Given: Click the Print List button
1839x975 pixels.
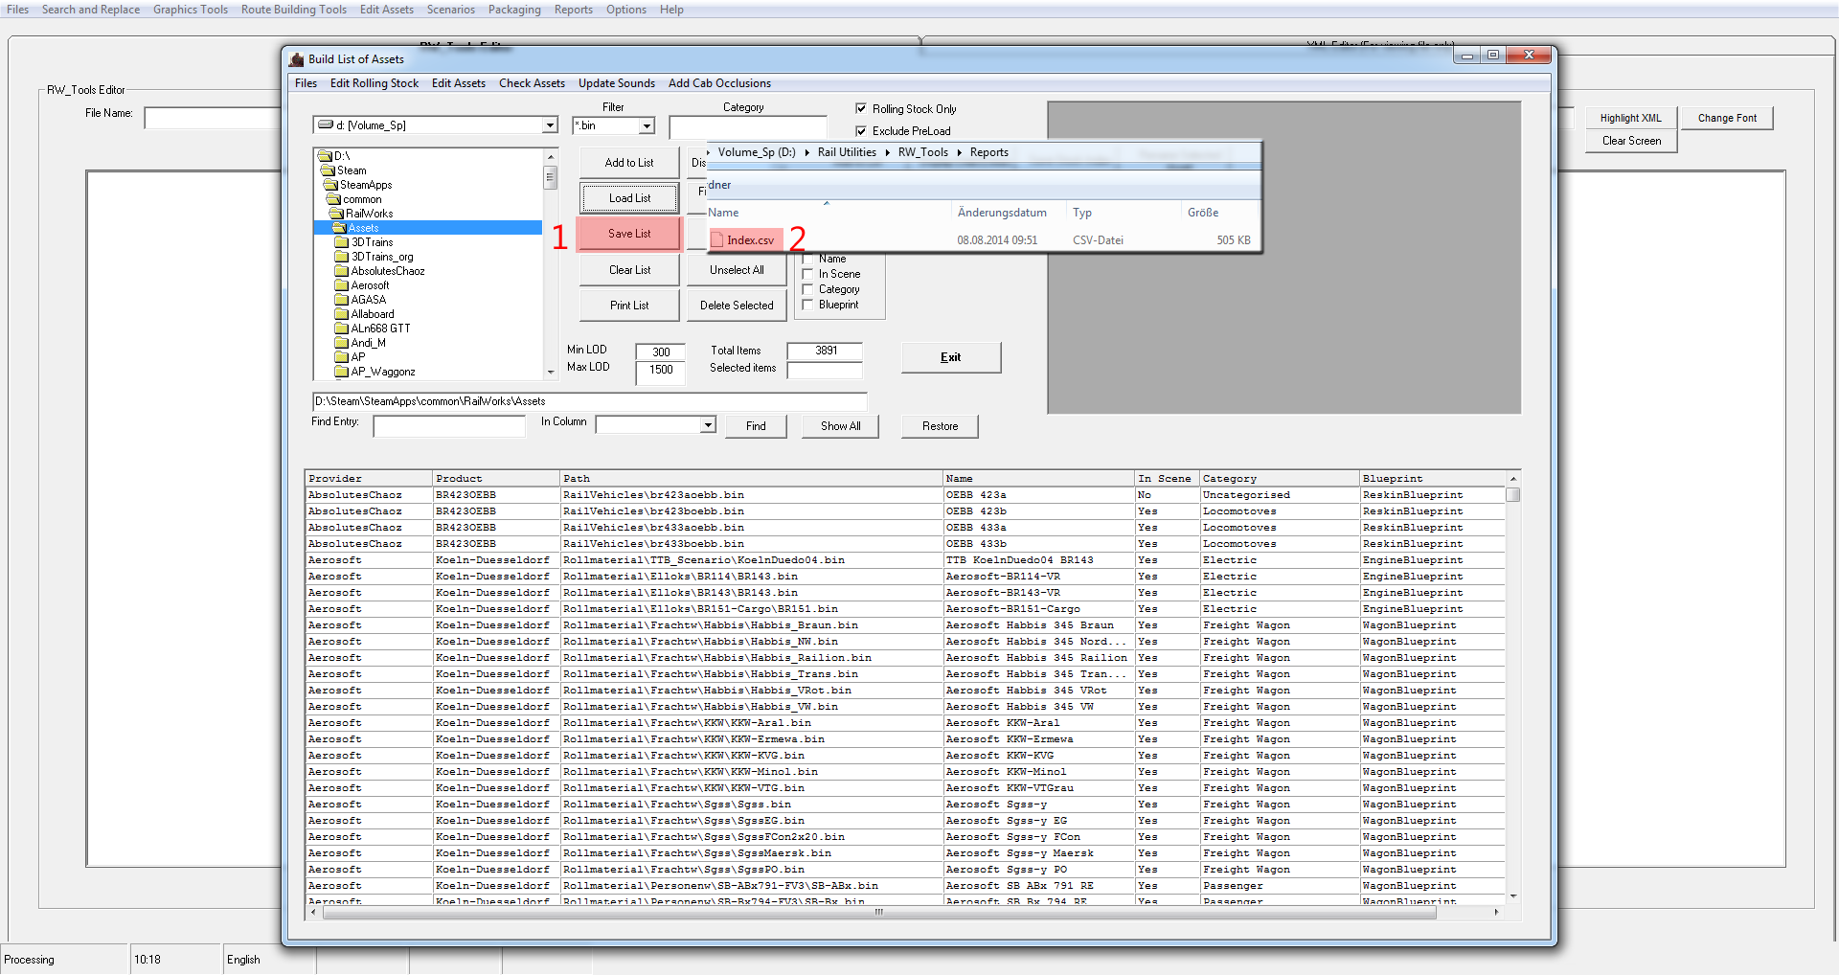Looking at the screenshot, I should point(629,306).
